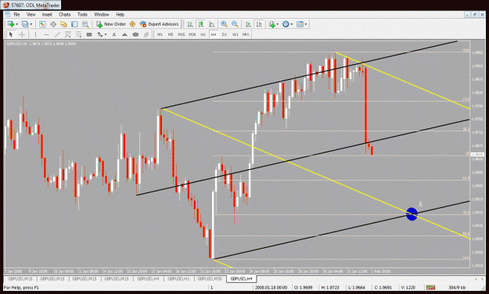This screenshot has height=294, width=489.
Task: Select the triangle shape tool
Action: click(124, 34)
